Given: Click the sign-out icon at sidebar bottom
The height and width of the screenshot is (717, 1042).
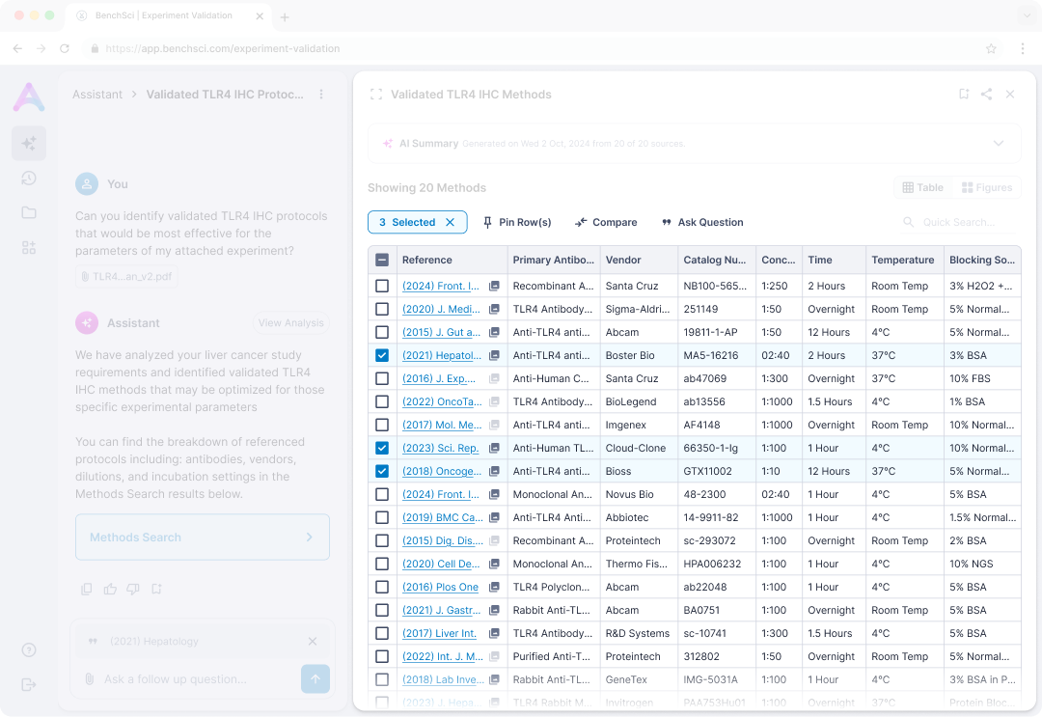Looking at the screenshot, I should click(29, 684).
